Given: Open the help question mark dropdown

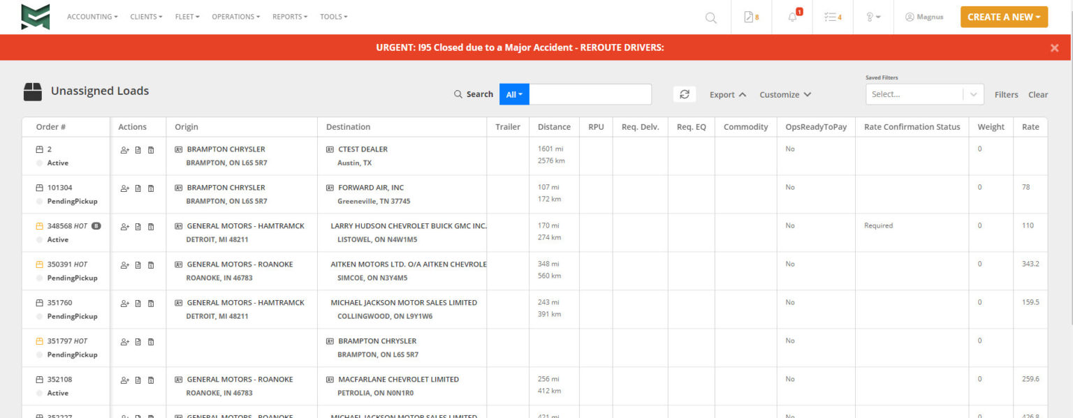Looking at the screenshot, I should pyautogui.click(x=873, y=17).
